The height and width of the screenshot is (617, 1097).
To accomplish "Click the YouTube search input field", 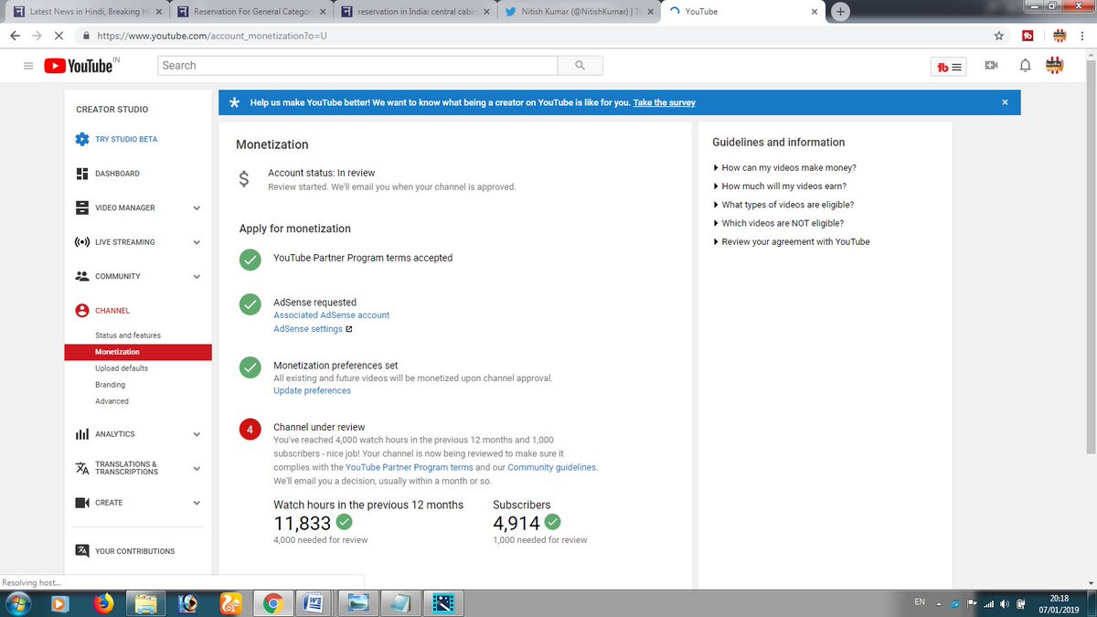I will click(x=357, y=66).
